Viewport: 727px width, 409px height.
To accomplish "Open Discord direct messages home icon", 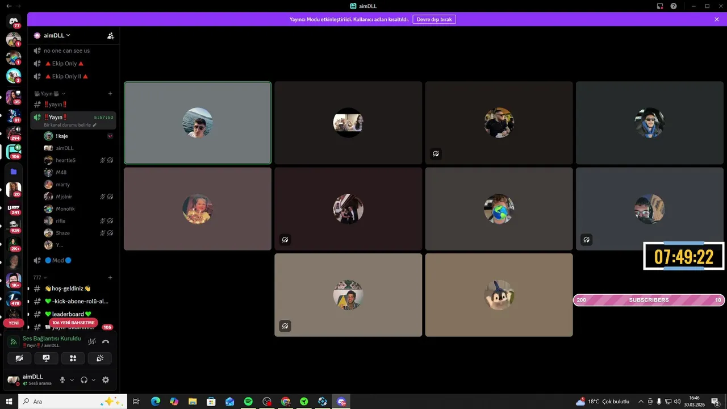I will [14, 21].
